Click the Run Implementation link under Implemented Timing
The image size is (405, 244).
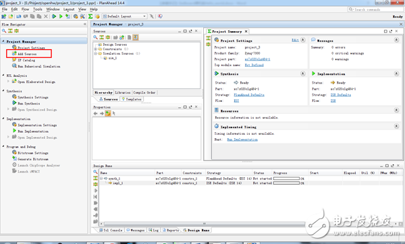pyautogui.click(x=242, y=140)
